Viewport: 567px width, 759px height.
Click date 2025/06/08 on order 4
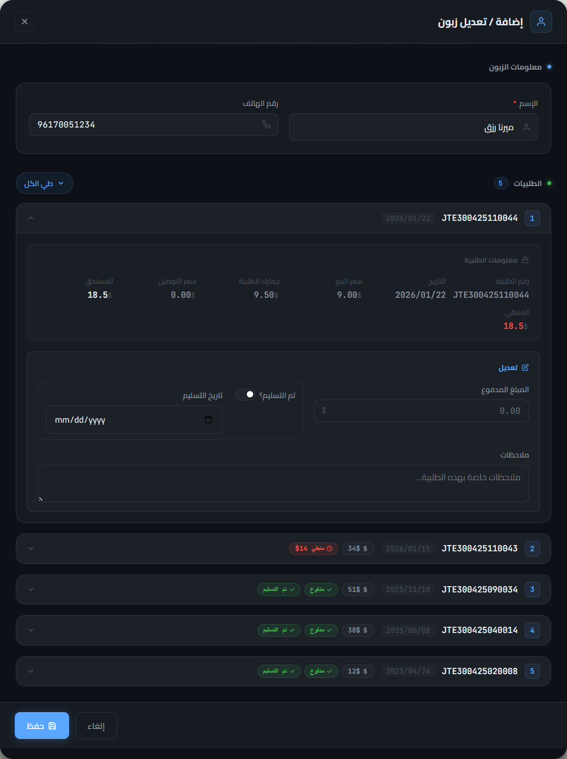(408, 630)
